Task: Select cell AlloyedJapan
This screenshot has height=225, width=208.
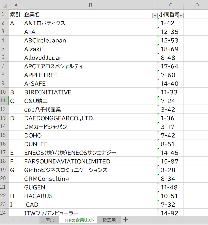Action: (90, 57)
